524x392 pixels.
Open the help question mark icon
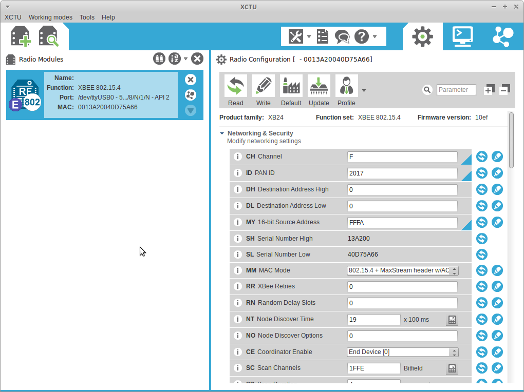coord(362,36)
